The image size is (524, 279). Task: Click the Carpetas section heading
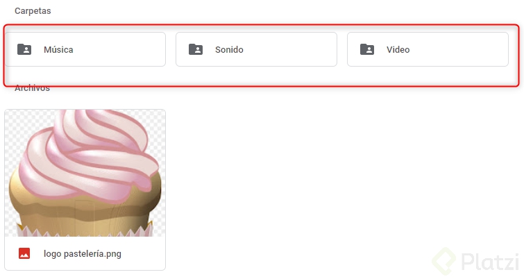[x=33, y=11]
